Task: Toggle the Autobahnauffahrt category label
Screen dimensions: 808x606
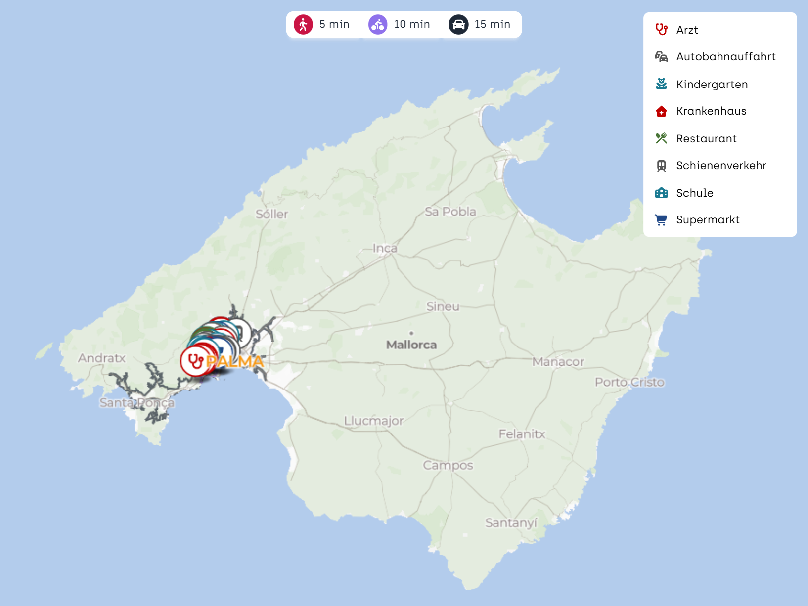Action: (725, 57)
